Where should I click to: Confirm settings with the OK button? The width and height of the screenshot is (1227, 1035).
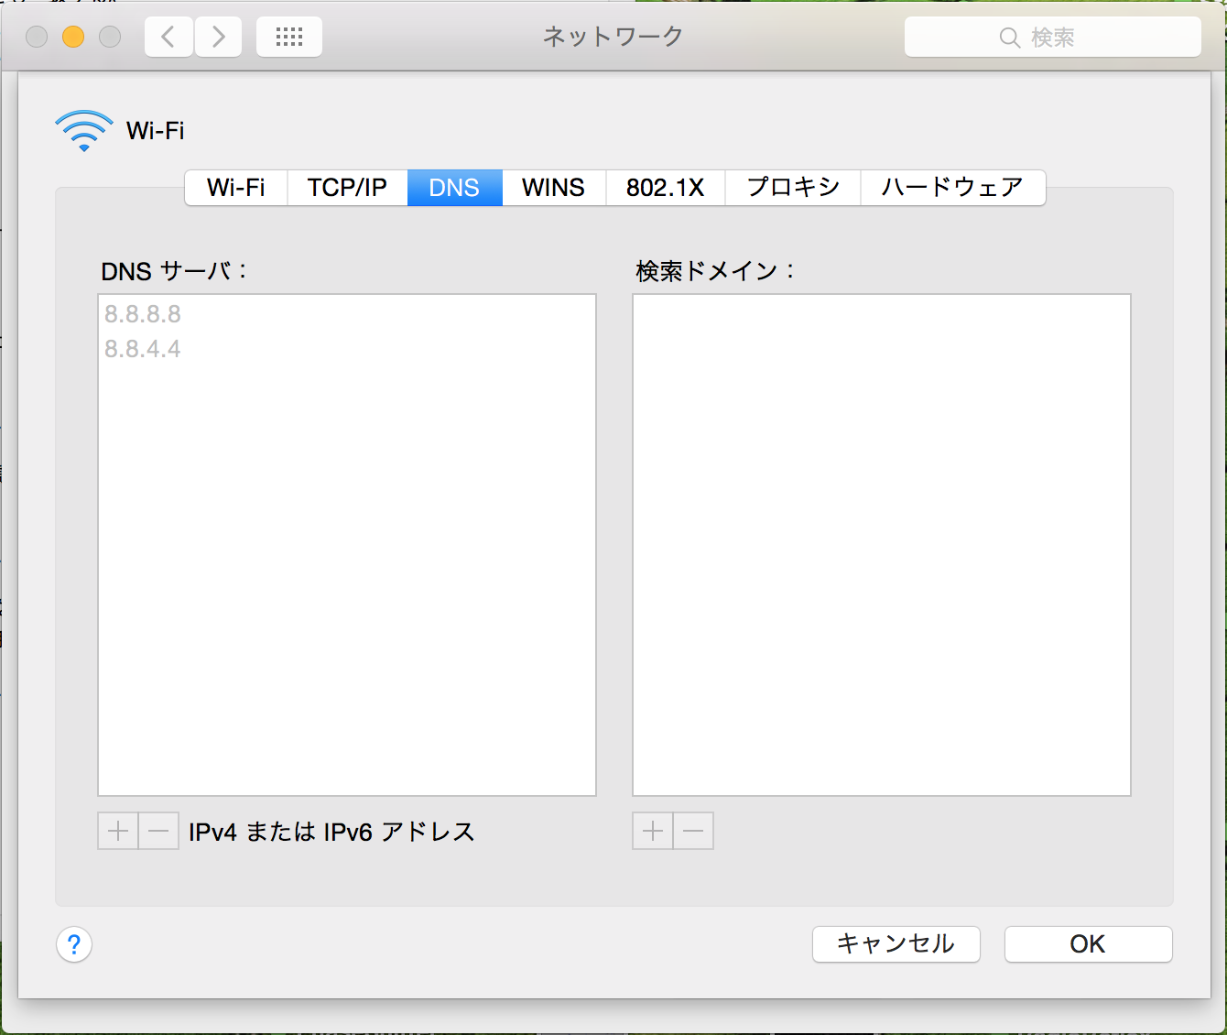pos(1088,944)
